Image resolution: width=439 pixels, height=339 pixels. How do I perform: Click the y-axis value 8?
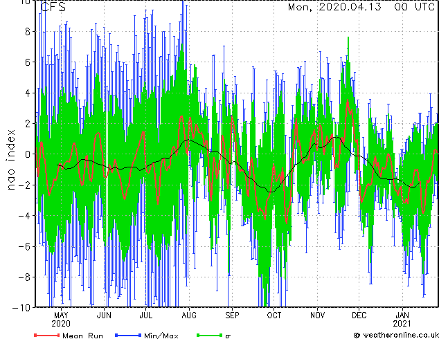coord(28,31)
